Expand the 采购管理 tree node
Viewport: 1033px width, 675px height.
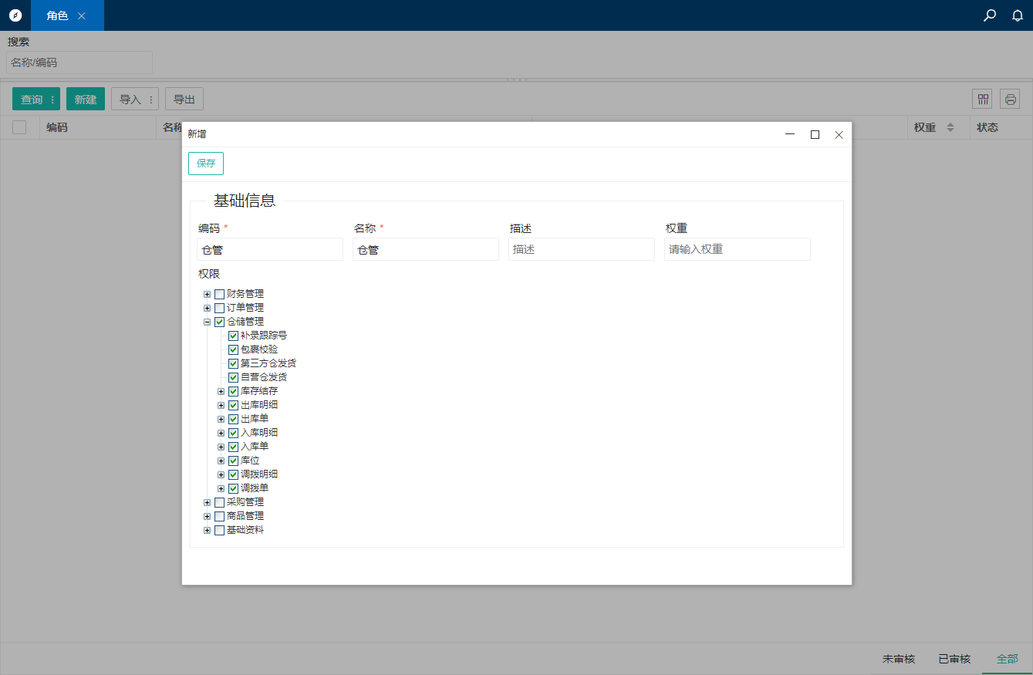[x=208, y=502]
